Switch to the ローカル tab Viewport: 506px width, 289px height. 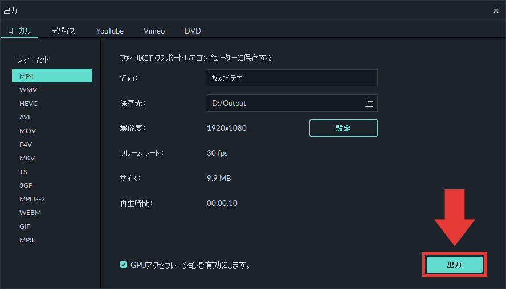pos(19,31)
